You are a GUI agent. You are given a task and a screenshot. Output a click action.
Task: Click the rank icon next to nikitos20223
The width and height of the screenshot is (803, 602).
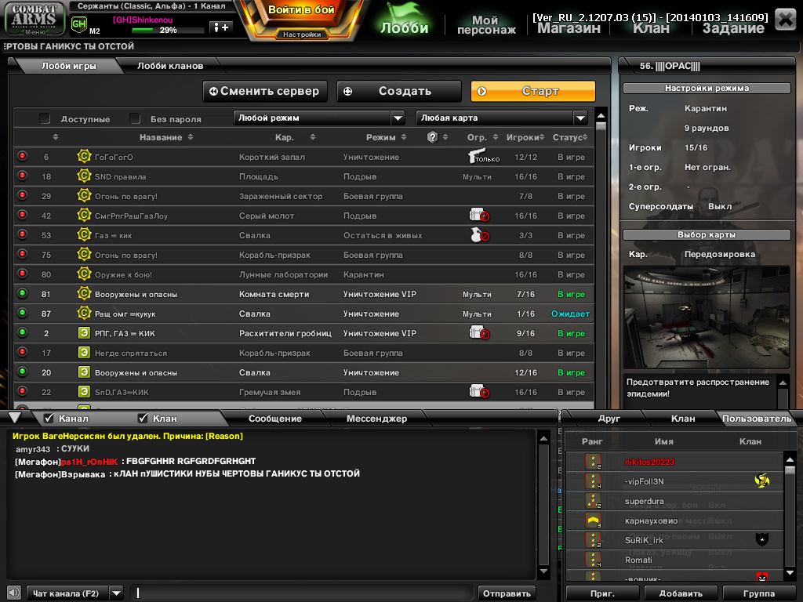coord(593,461)
